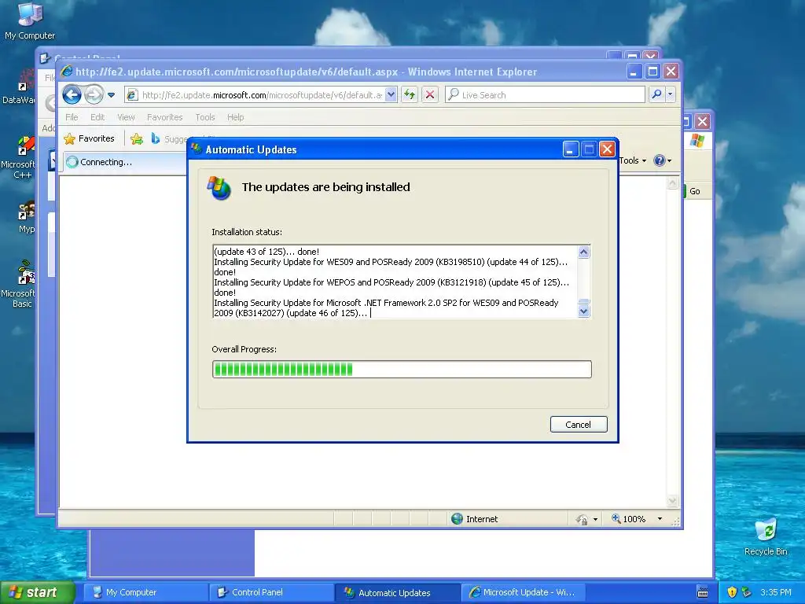
Task: Switch to Automatic Updates taskbar button
Action: (397, 592)
